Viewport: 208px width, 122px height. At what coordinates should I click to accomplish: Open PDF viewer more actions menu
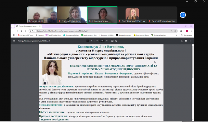pos(190,41)
